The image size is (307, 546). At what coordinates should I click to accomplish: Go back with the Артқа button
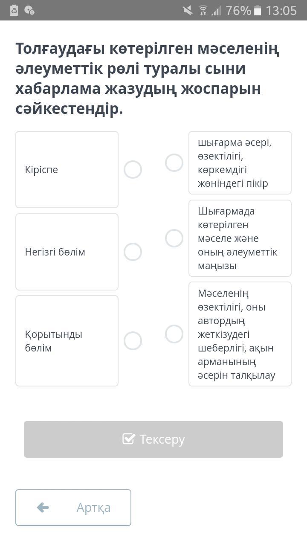point(73,507)
